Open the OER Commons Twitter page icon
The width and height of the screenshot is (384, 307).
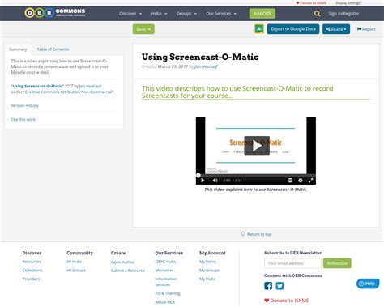tap(279, 286)
